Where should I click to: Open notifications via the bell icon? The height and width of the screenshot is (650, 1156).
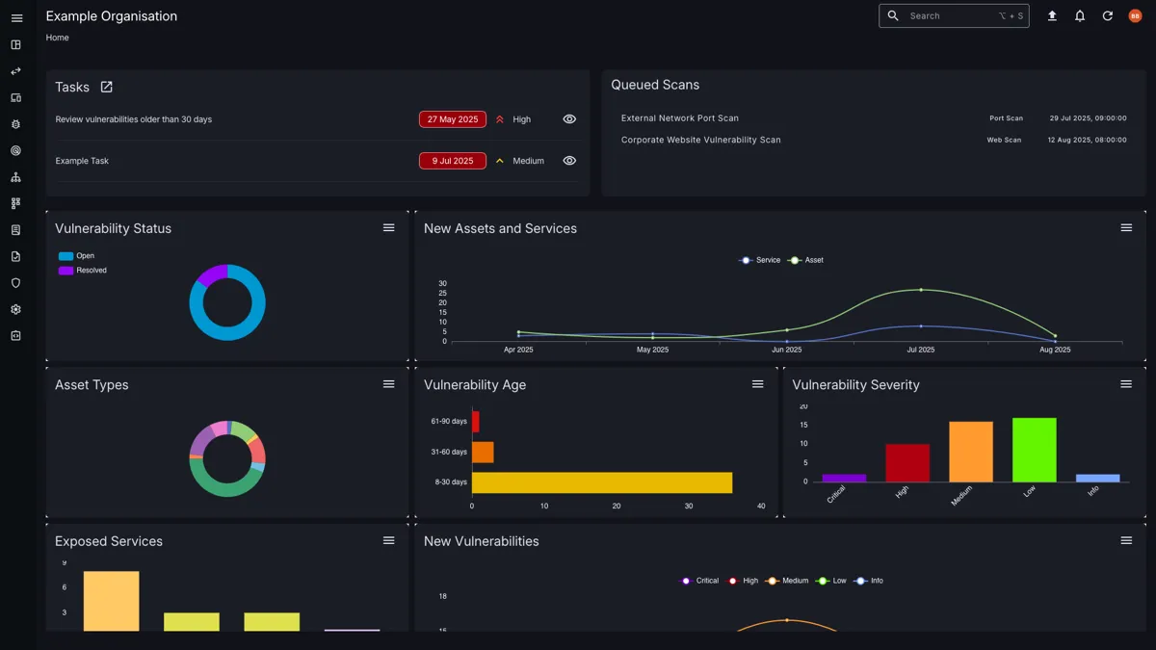1080,15
